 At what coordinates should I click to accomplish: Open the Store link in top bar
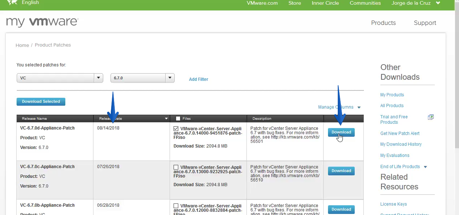click(294, 3)
